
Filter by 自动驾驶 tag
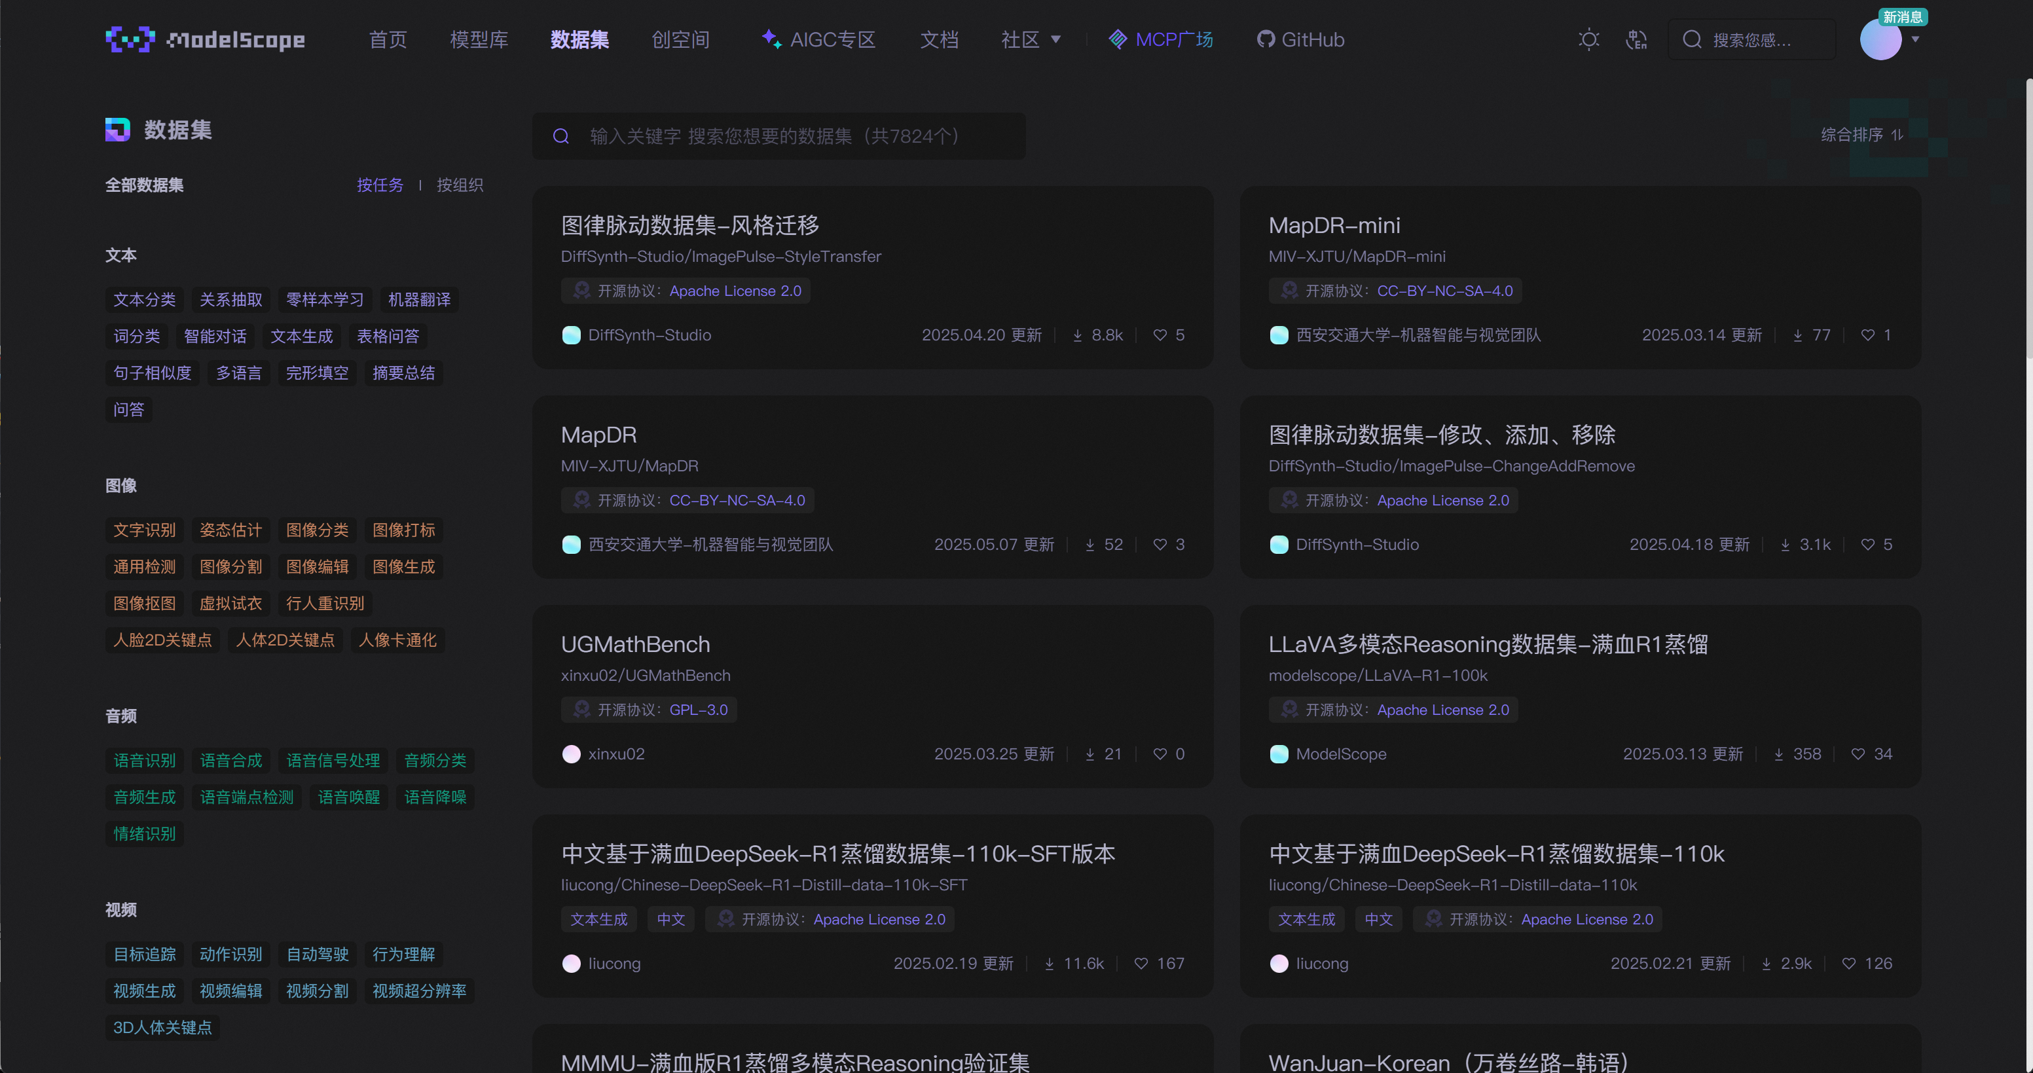(318, 955)
